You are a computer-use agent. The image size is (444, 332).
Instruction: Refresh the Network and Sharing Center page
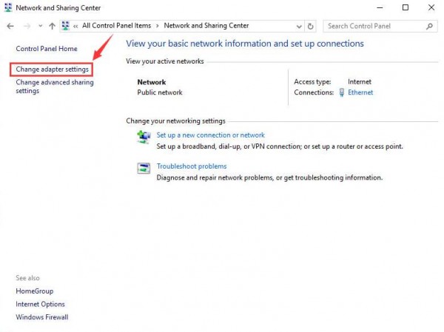tap(310, 27)
